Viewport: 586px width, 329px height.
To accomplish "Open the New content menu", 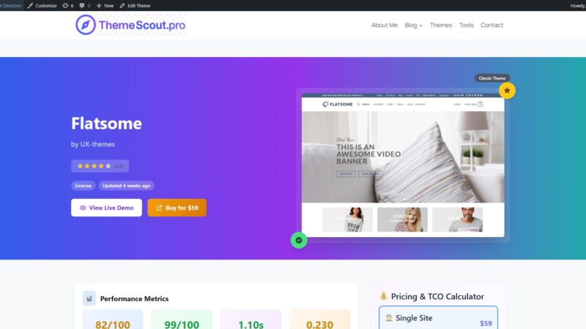I will [x=105, y=6].
